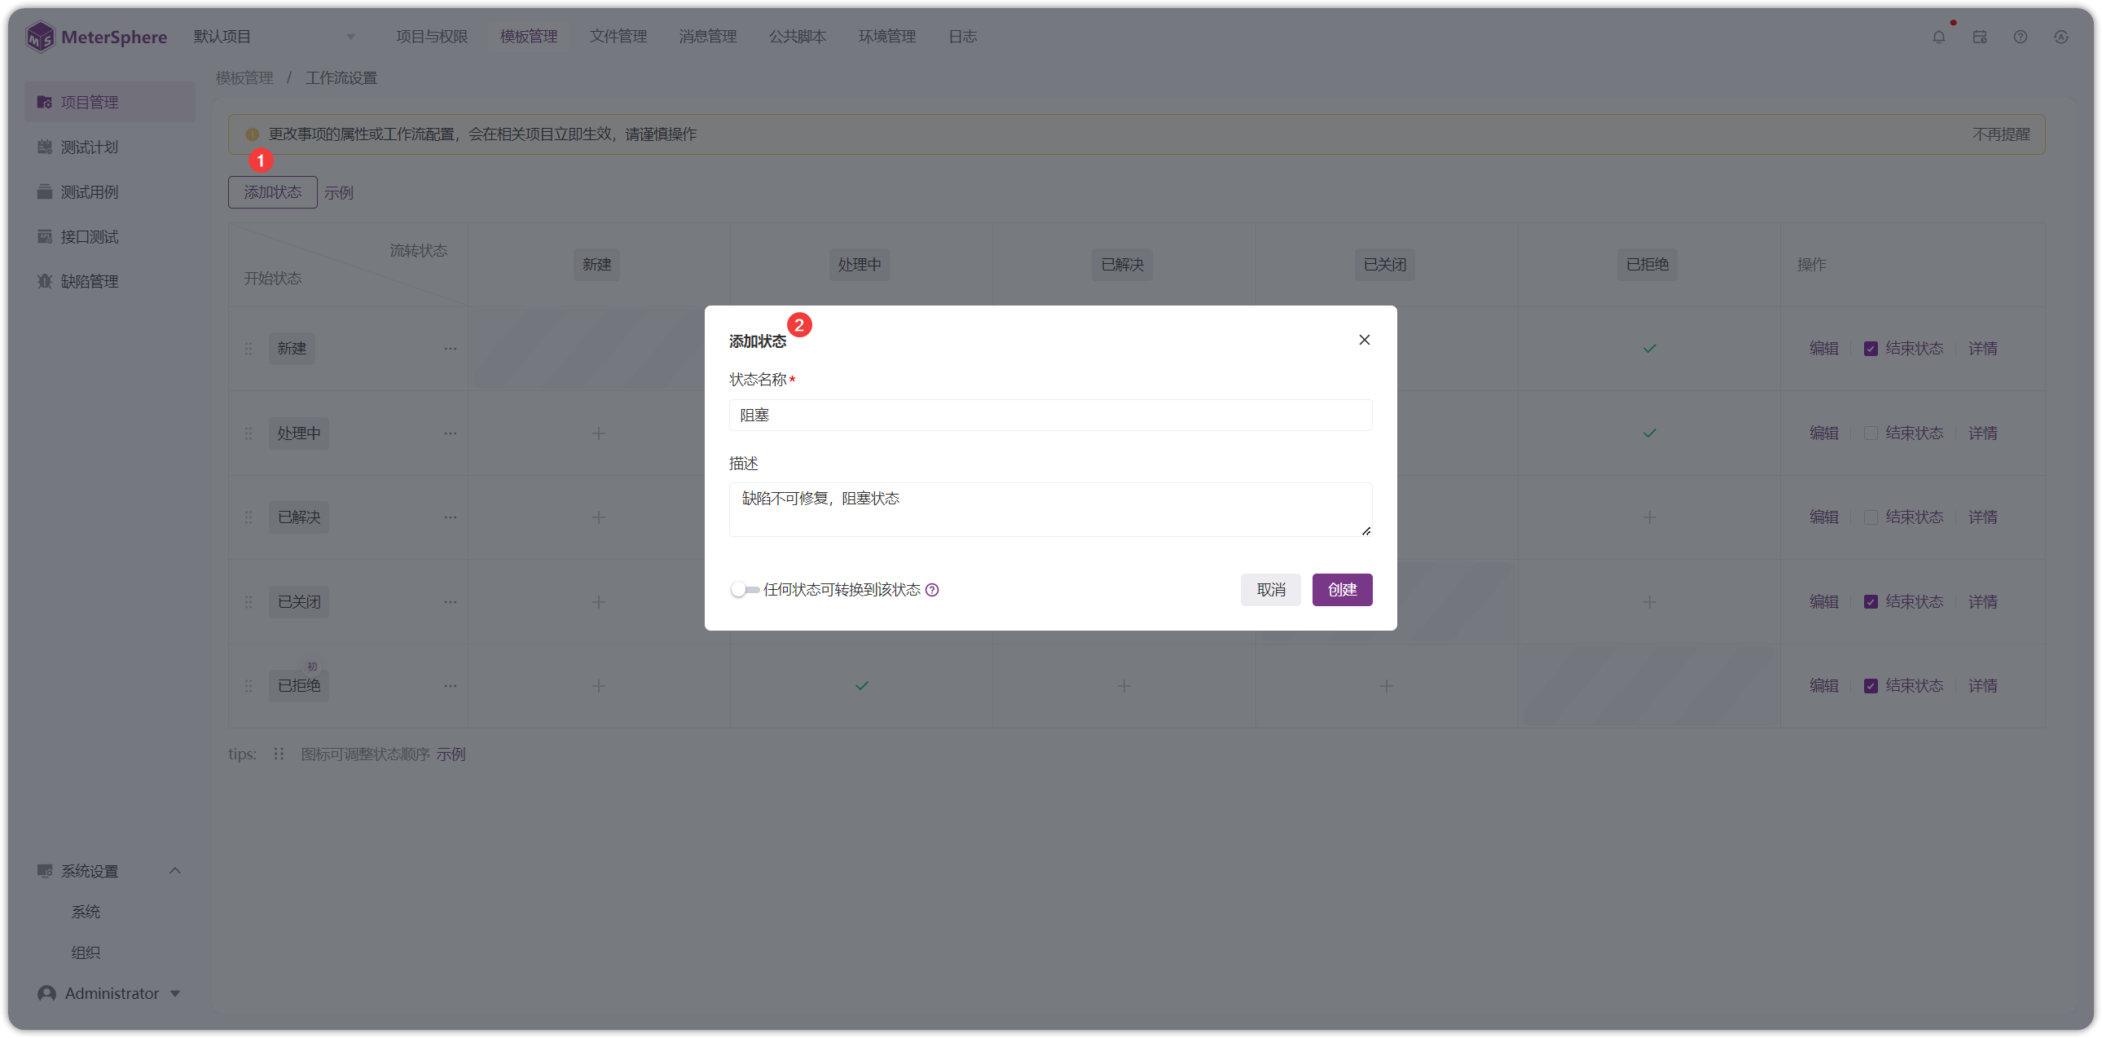Open 测试用例 in the sidebar
This screenshot has width=2102, height=1038.
point(109,191)
